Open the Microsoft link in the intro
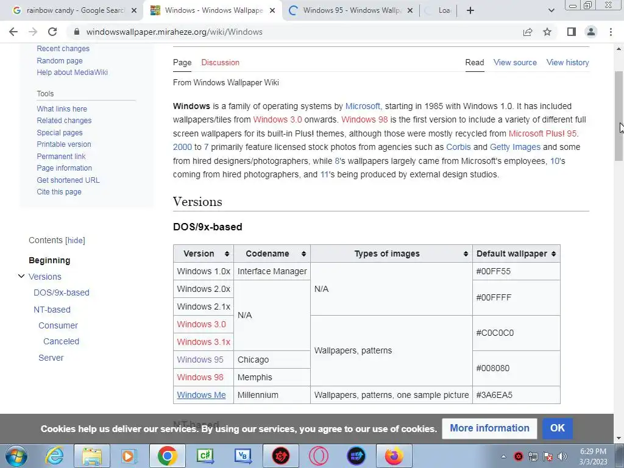The width and height of the screenshot is (624, 468). point(363,106)
